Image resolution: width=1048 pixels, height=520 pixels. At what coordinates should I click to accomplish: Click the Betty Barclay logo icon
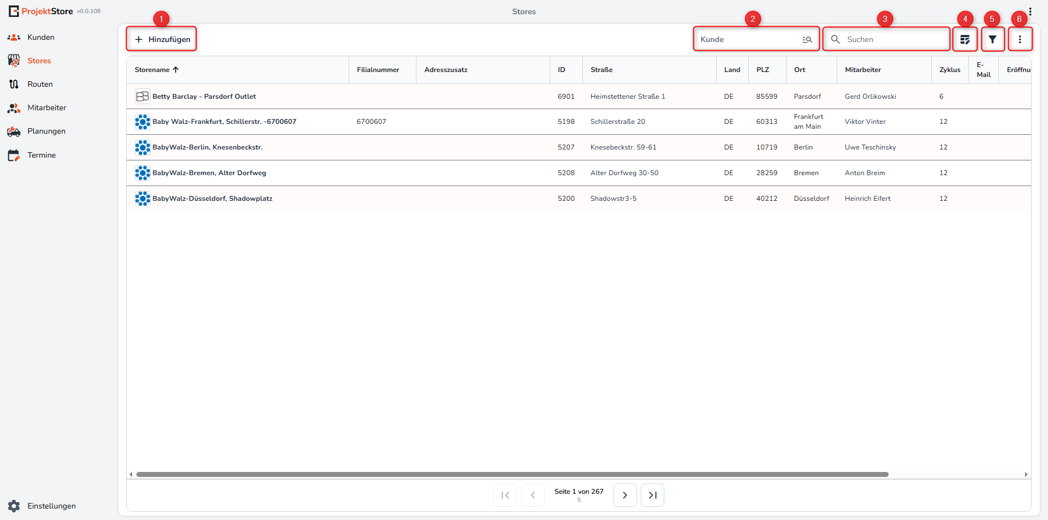pos(142,97)
